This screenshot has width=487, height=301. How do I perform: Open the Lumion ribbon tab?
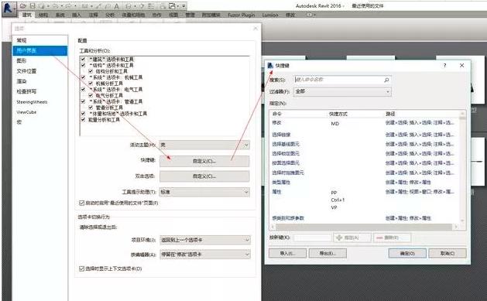(270, 15)
